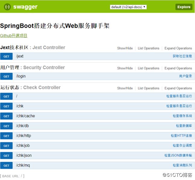
Task: Click the swagger brand name text
Action: pos(25,7)
